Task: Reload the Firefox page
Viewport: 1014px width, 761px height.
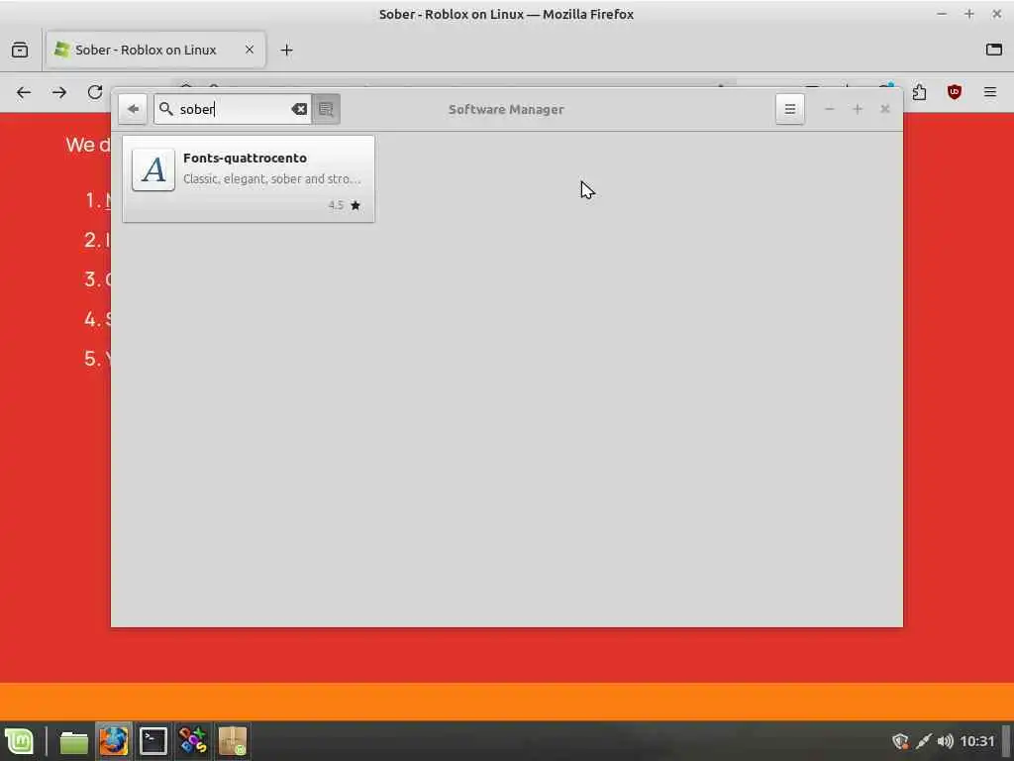Action: coord(95,92)
